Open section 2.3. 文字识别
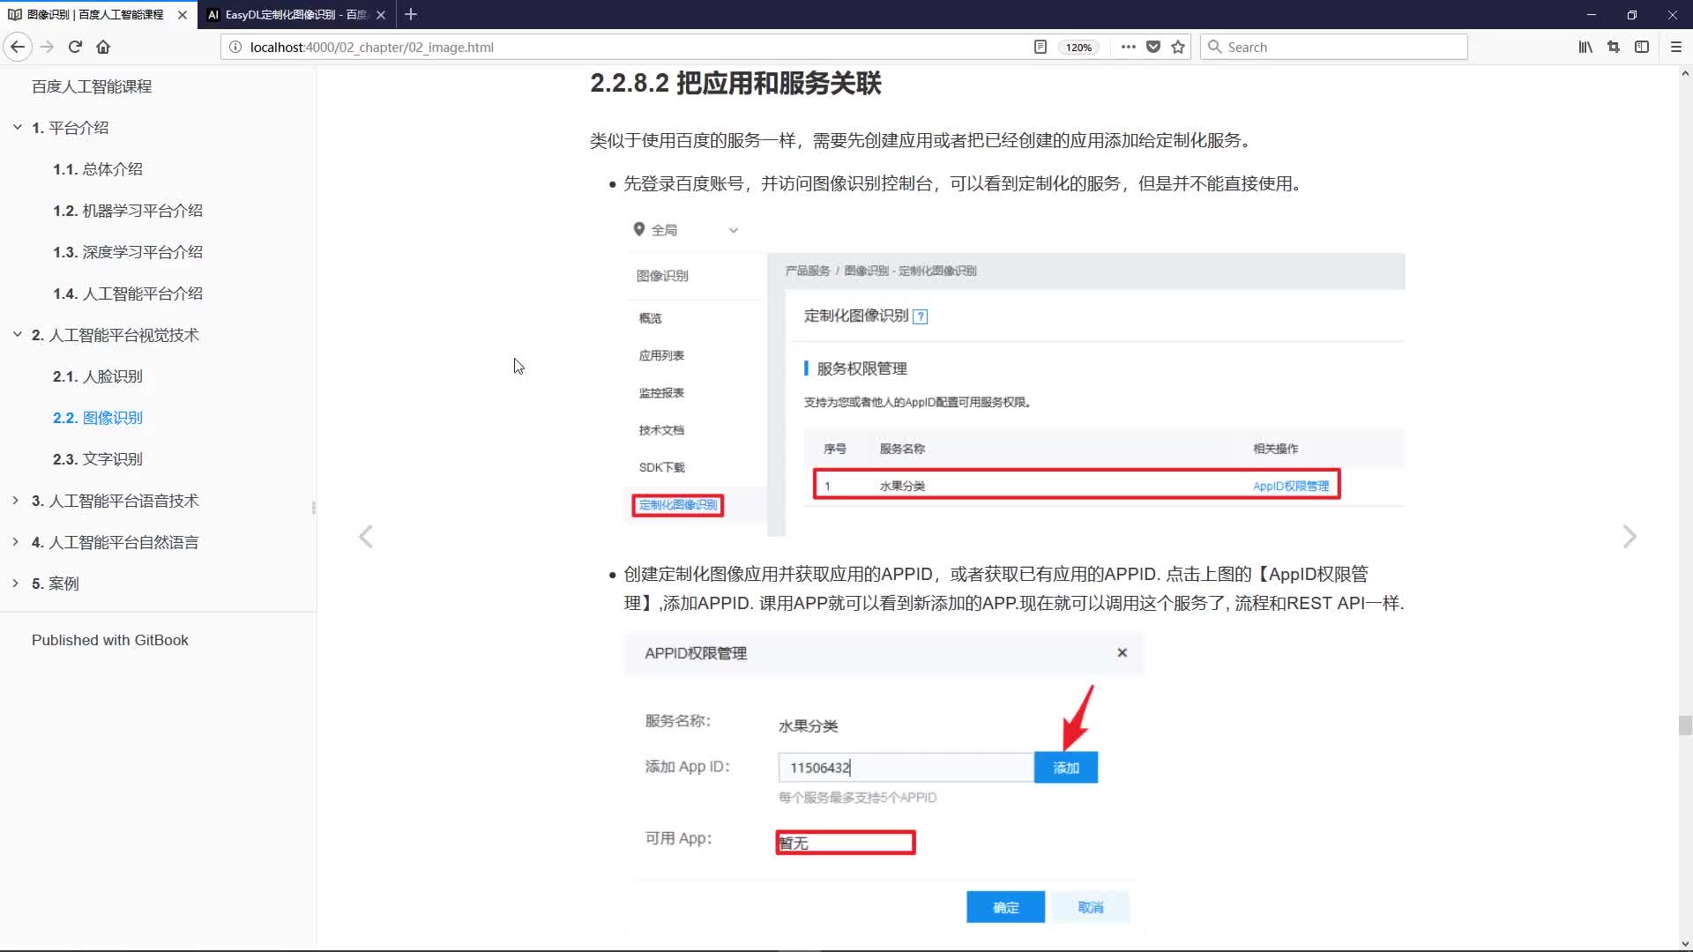Viewport: 1693px width, 952px height. click(97, 459)
